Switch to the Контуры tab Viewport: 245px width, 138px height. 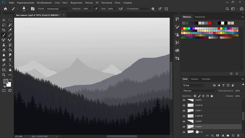[x=206, y=79]
